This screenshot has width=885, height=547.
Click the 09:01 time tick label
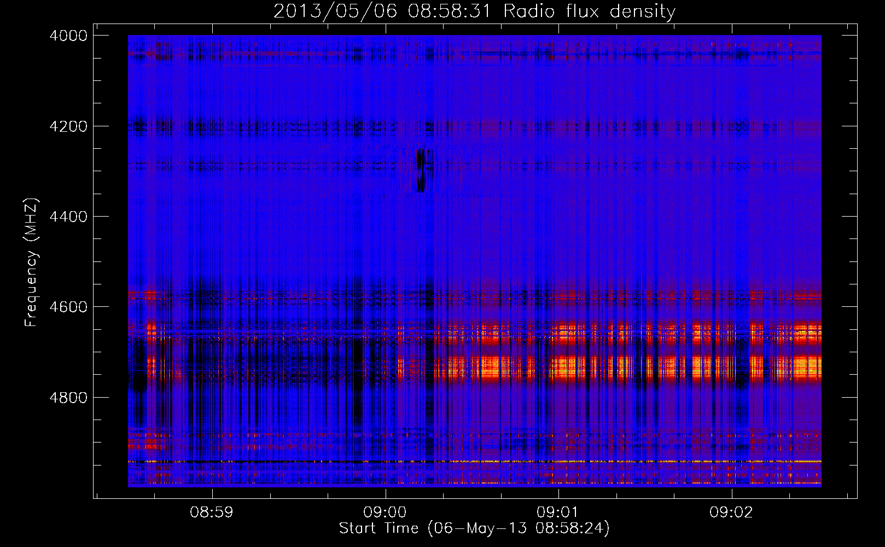pos(558,513)
